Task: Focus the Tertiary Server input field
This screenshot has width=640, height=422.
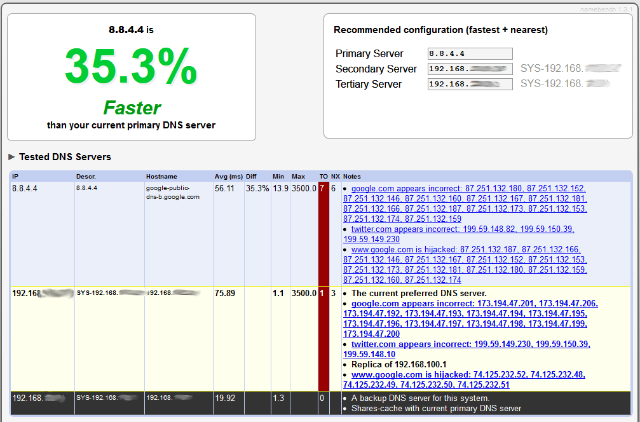Action: tap(470, 85)
